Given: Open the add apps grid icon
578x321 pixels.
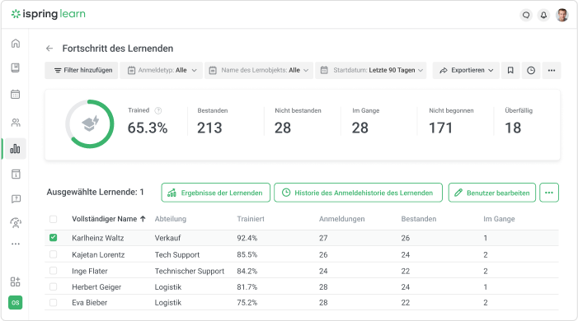Looking at the screenshot, I should (16, 282).
